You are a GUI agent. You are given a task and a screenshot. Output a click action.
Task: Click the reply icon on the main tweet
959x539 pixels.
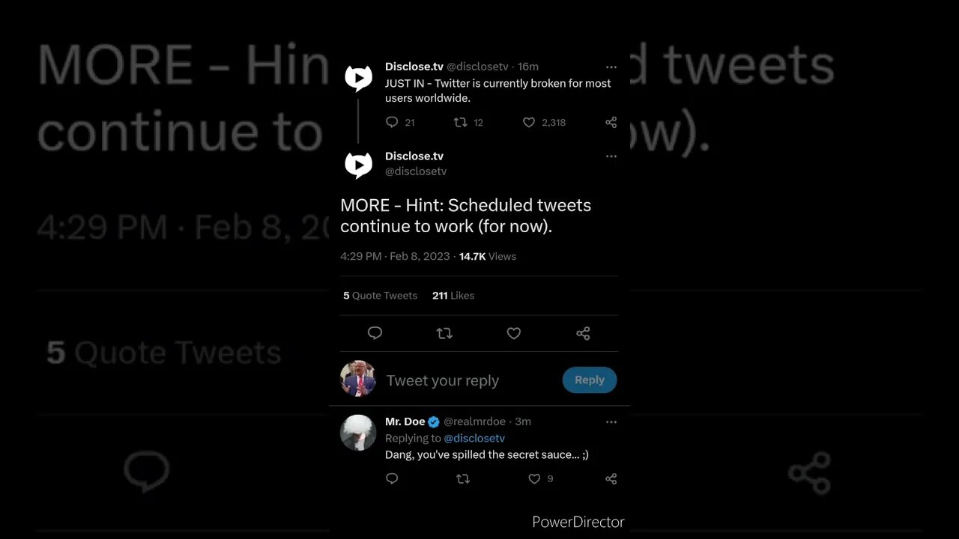point(375,333)
